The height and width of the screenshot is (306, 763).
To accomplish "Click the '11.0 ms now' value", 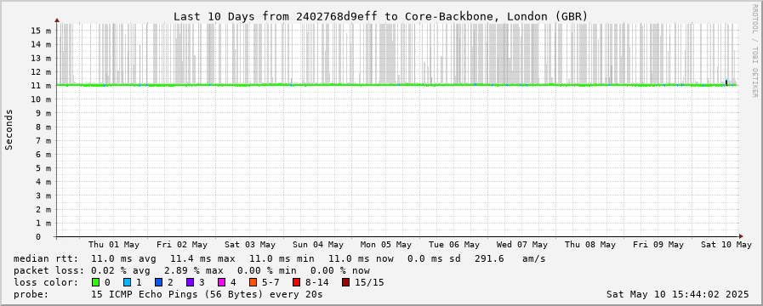I will point(361,258).
